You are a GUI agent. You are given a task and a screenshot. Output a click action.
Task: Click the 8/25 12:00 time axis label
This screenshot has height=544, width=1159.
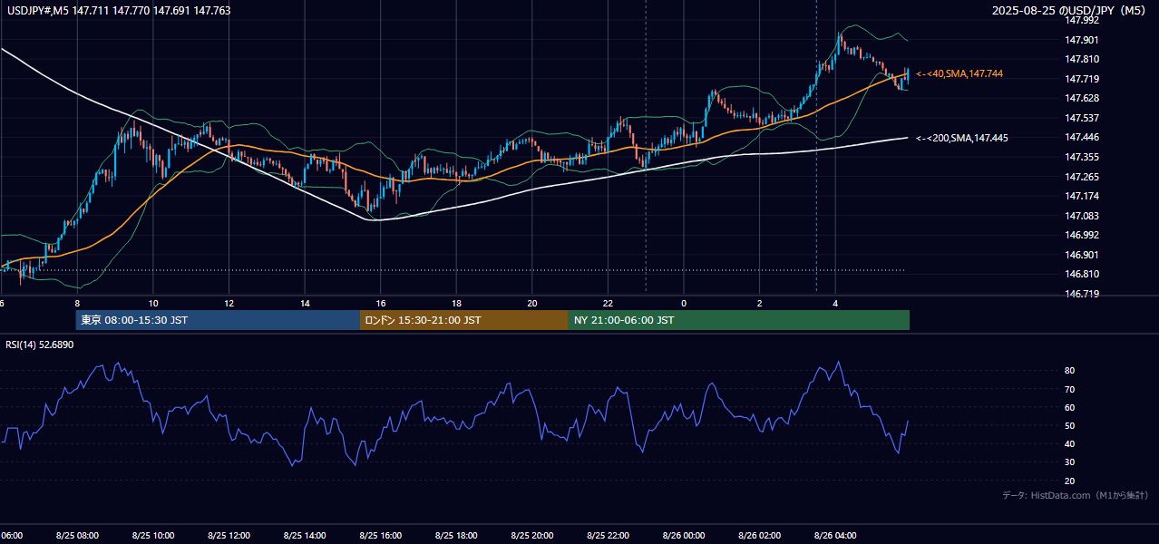229,536
